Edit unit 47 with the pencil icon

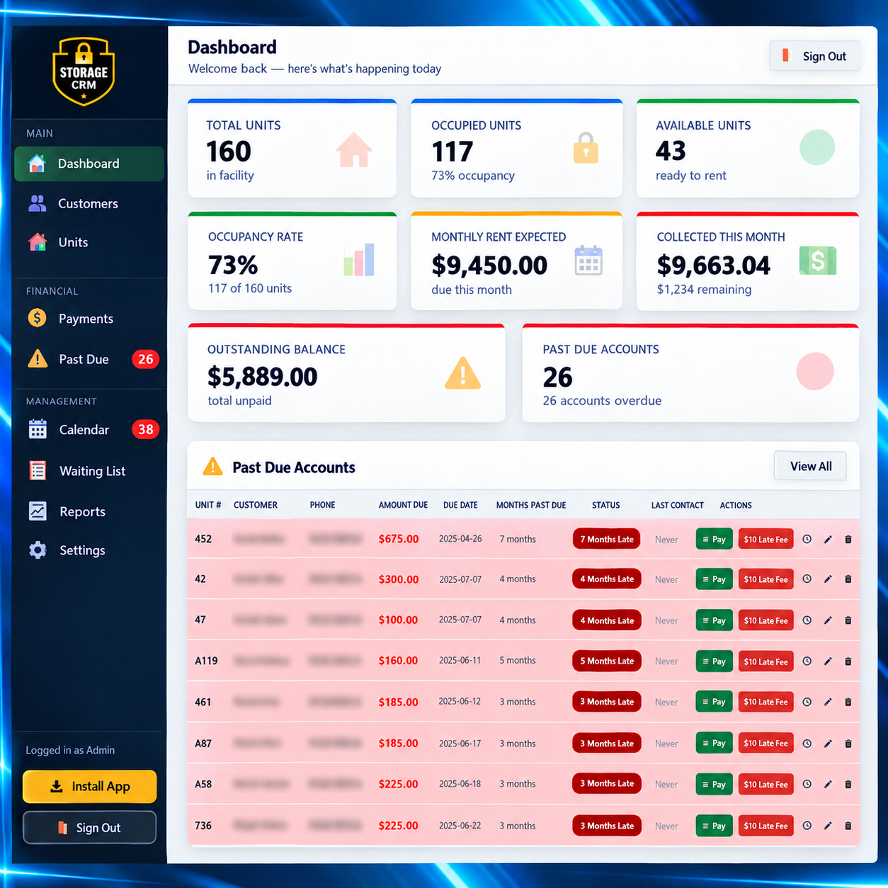pos(828,620)
